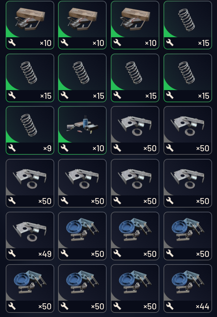217x317 pixels.
Task: Select the boxed kit stack beside the top-row spring
Action: pos(135,25)
